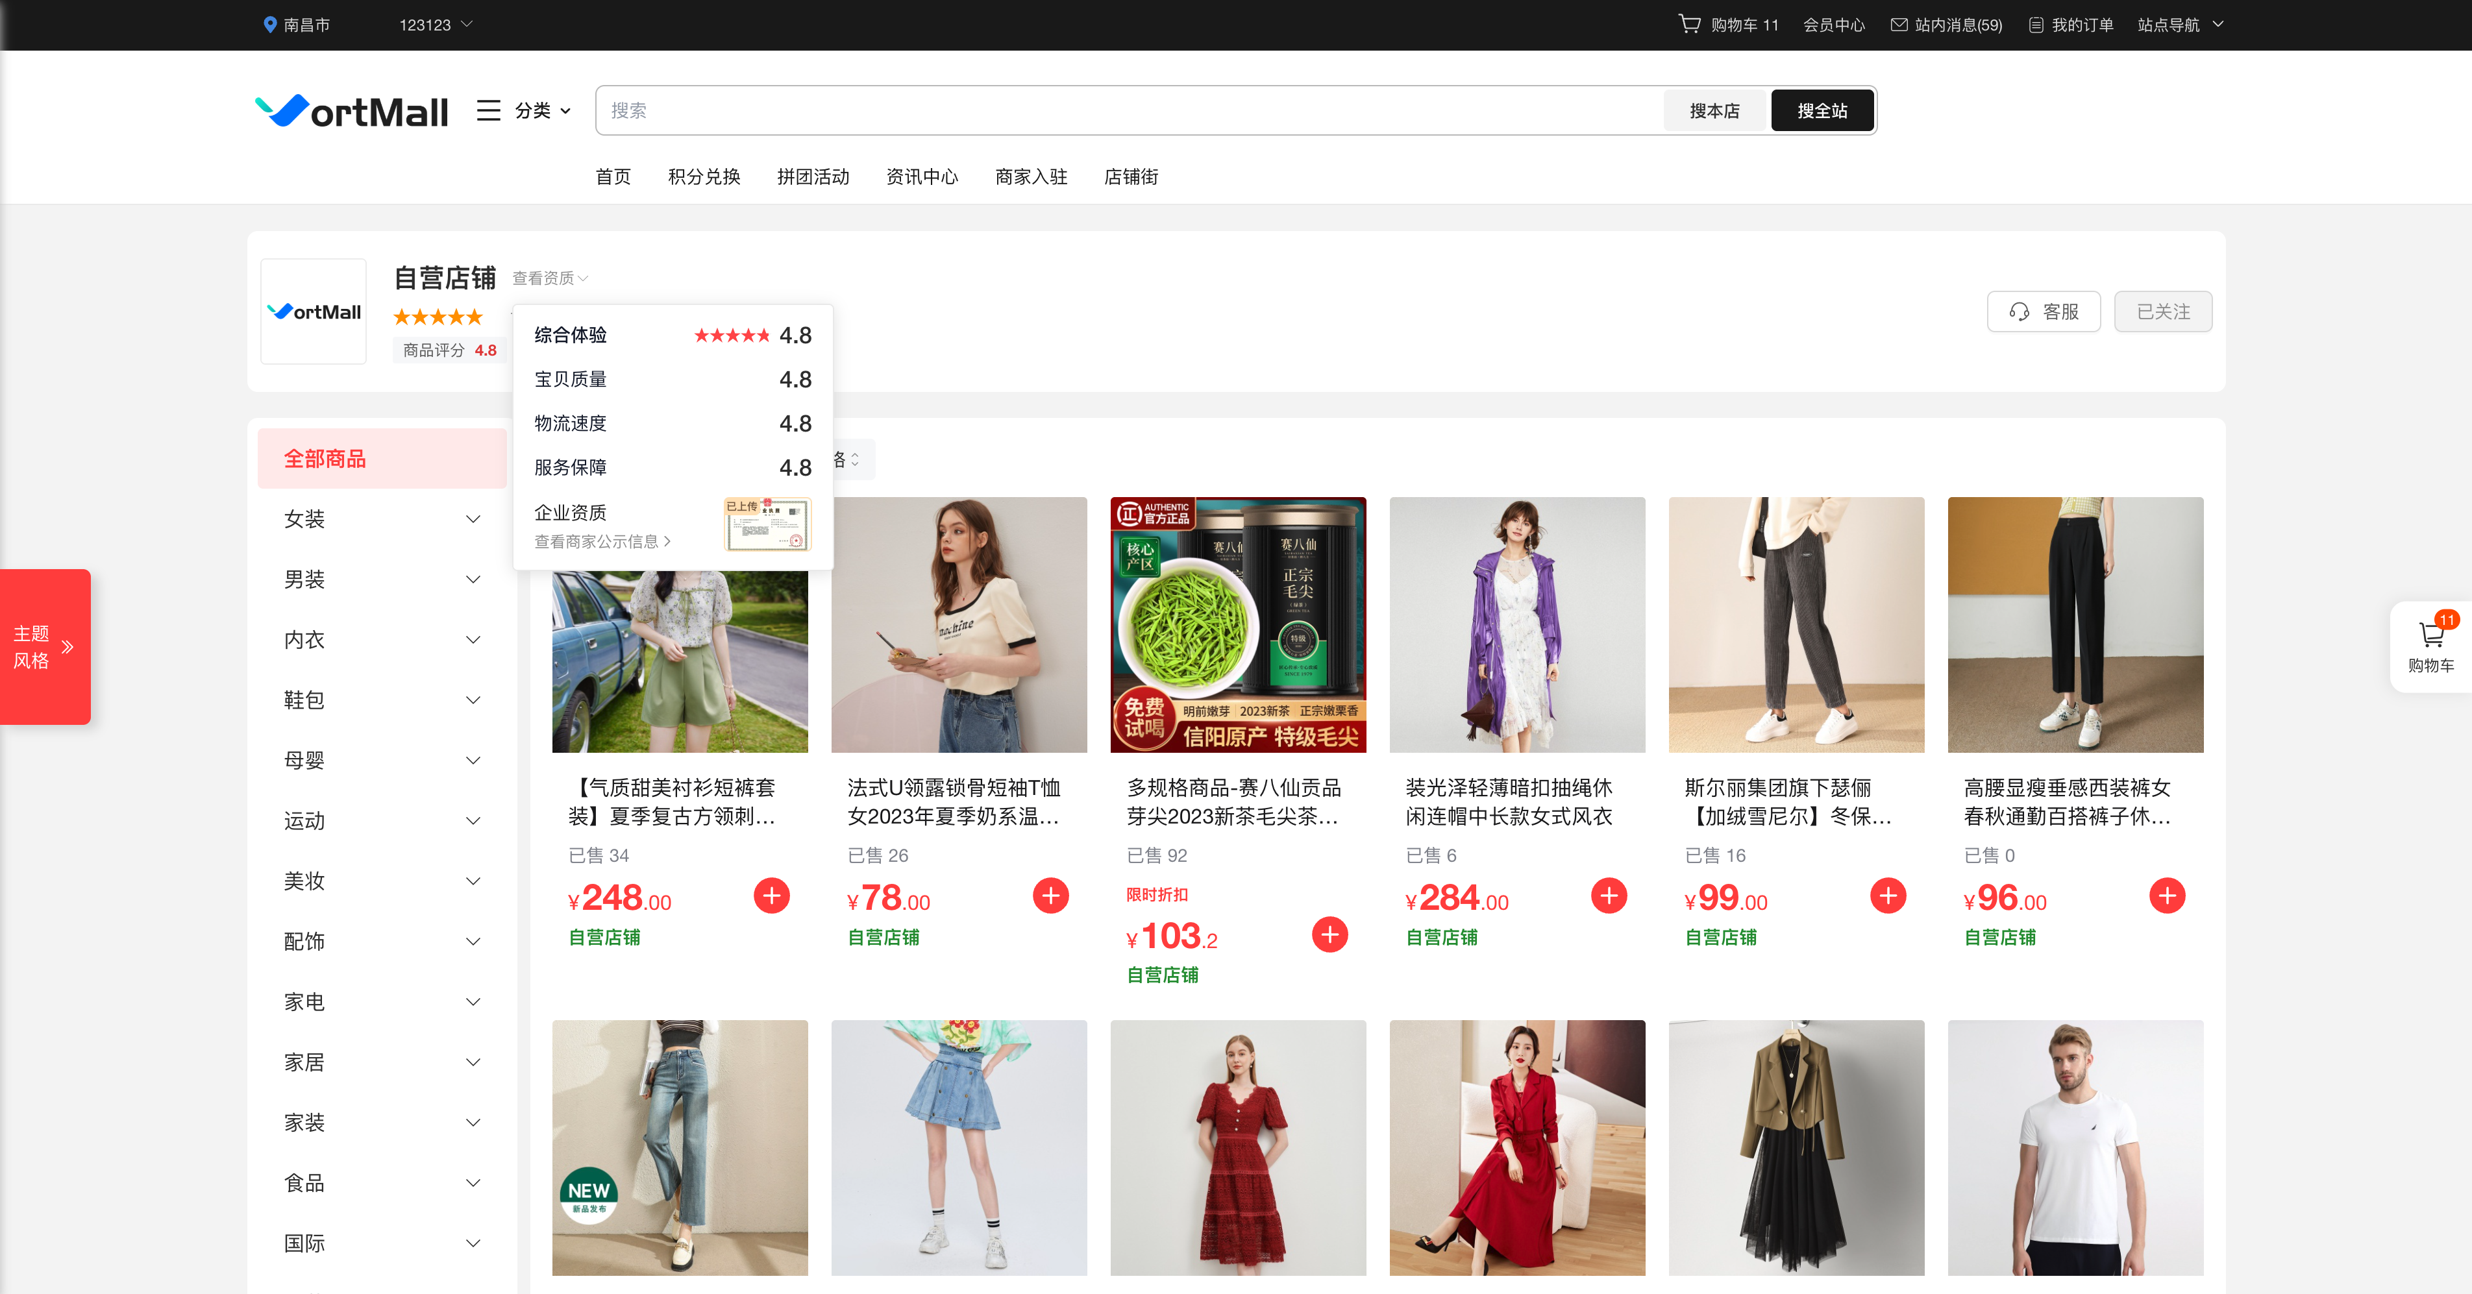This screenshot has height=1294, width=2472.
Task: Open the white T-shirt man product image
Action: click(2075, 1147)
